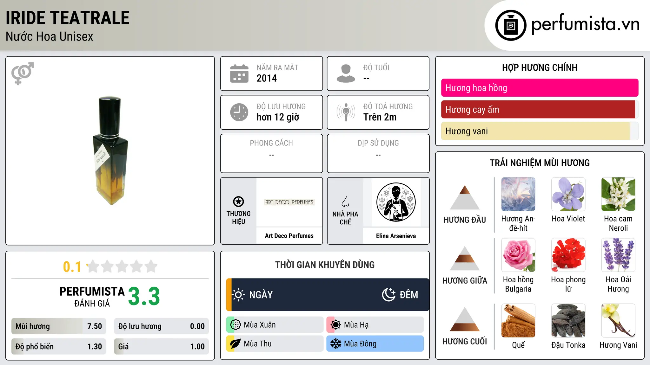
Task: Click the middle notes pyramid icon
Action: click(x=465, y=258)
